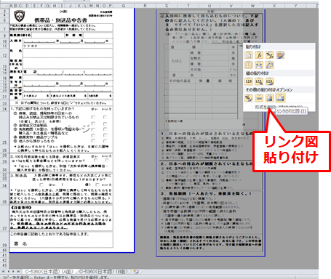Check いいえ box for item ③ 免税範囲
This screenshot has width=331, height=279.
105,129
